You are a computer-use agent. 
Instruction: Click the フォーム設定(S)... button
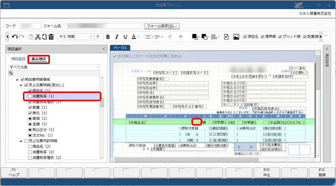pyautogui.click(x=162, y=26)
